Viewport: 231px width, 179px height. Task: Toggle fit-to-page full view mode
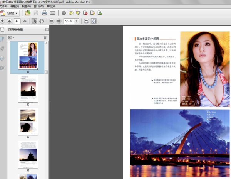point(94,21)
